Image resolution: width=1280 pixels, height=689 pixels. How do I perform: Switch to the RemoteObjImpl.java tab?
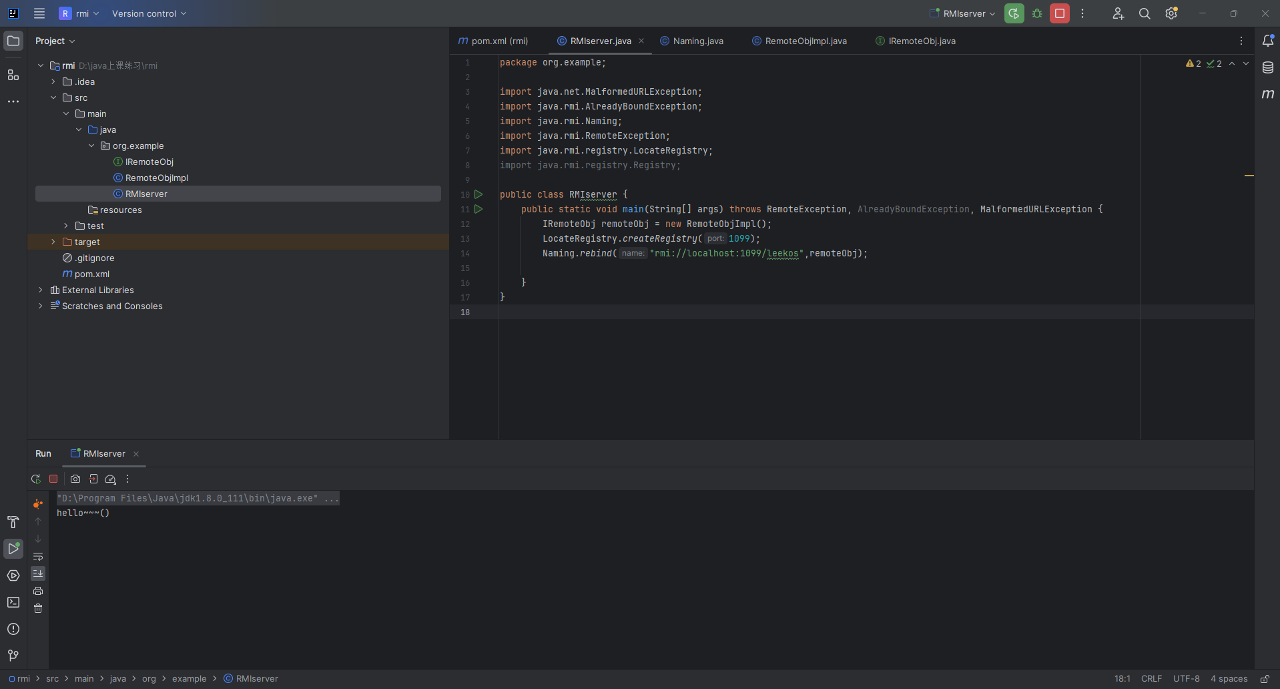(799, 41)
